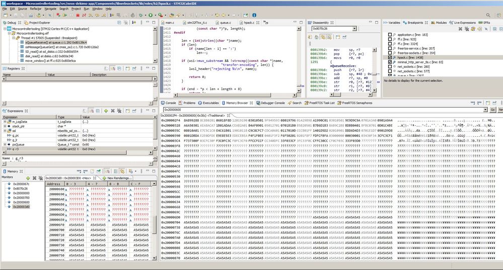Click the red Terminate debug icon
503x270 pixels.
[78, 15]
